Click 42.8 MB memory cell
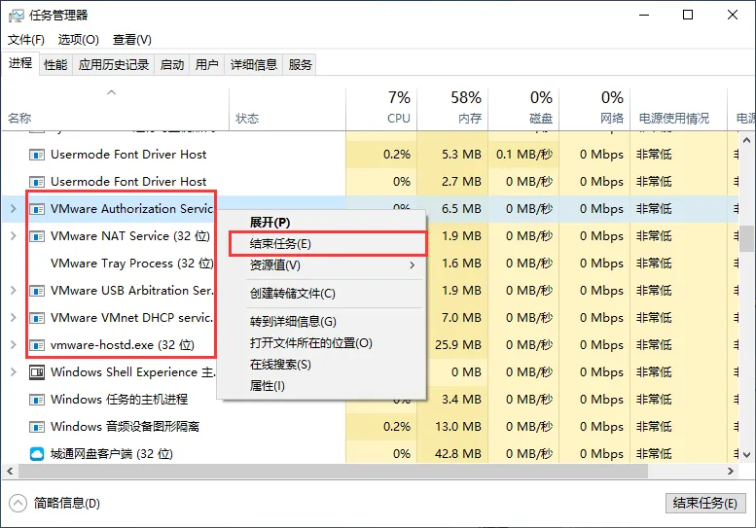Image resolution: width=756 pixels, height=528 pixels. [x=452, y=454]
